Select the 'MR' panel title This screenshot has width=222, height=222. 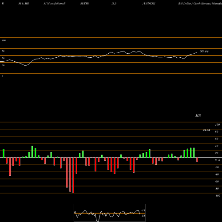(198, 115)
